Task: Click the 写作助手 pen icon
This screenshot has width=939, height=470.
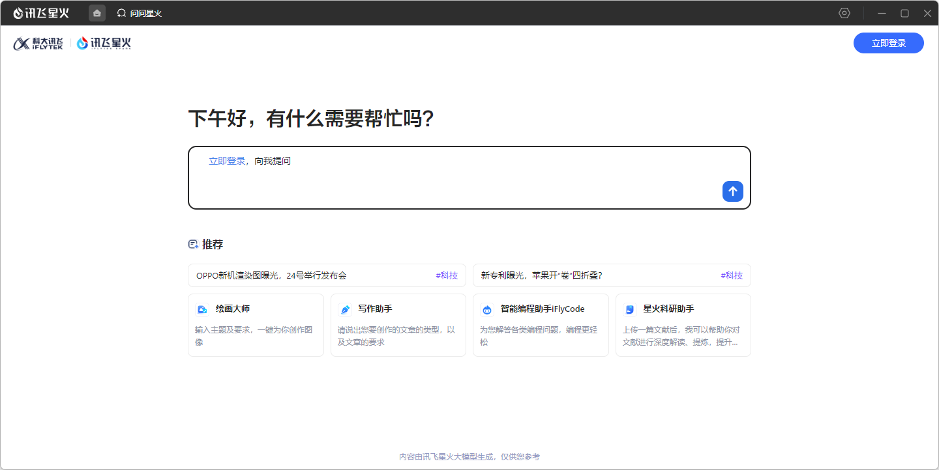Action: pos(345,310)
